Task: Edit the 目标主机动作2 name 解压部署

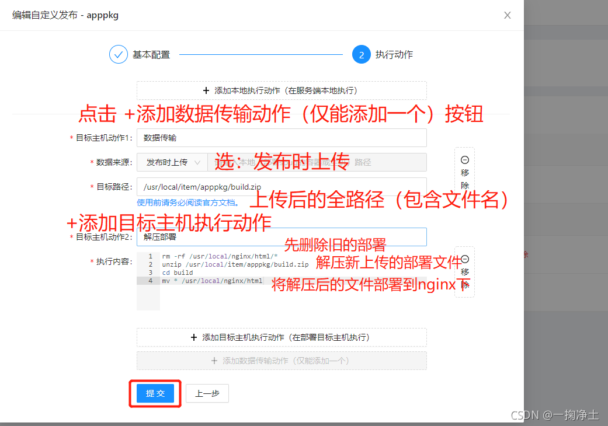Action: [x=282, y=236]
